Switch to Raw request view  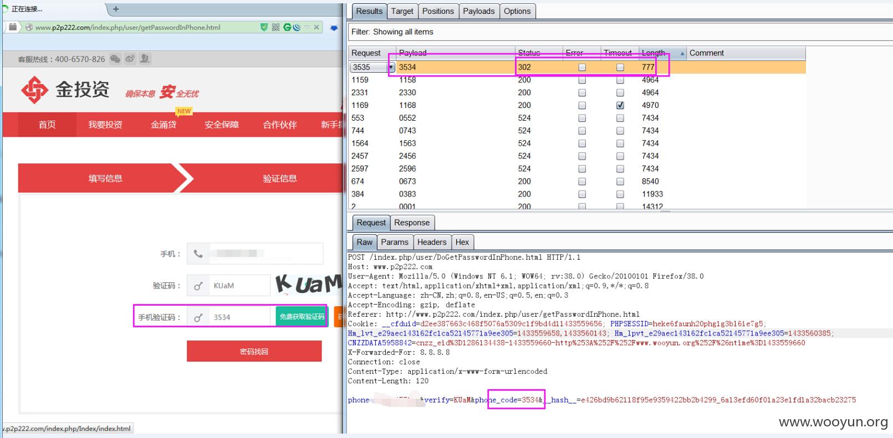pyautogui.click(x=364, y=242)
